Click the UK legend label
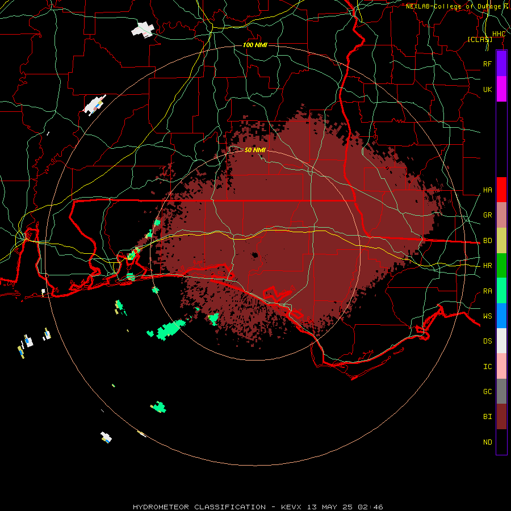Screen dimensions: 511x511 (x=487, y=89)
